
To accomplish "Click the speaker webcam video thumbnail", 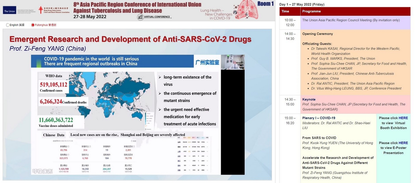I will (233, 62).
